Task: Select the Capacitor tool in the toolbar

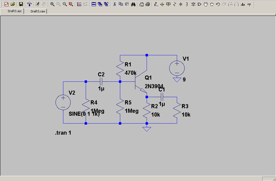Action: [181, 4]
